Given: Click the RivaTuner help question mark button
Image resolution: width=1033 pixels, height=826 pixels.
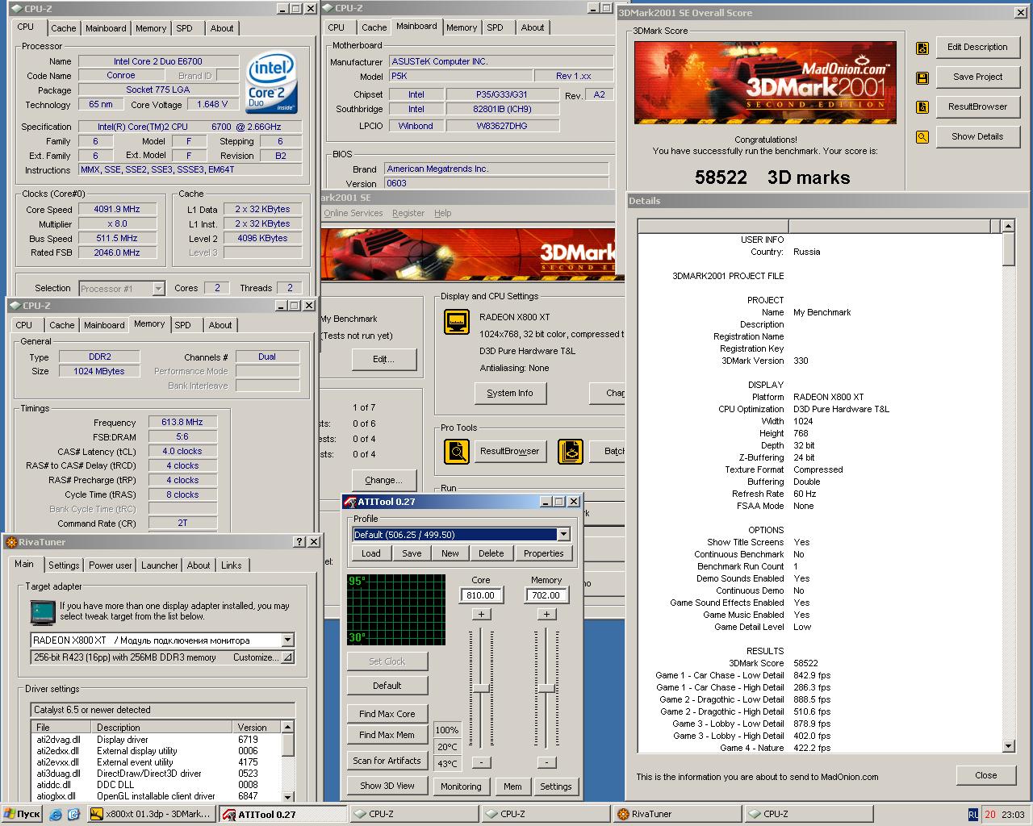Looking at the screenshot, I should point(299,542).
